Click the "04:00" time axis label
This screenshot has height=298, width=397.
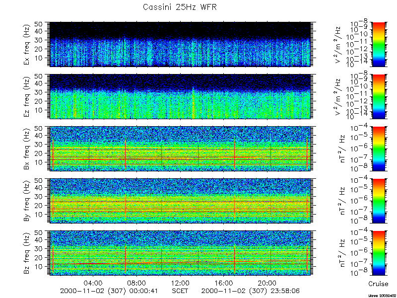[93, 283]
